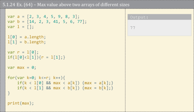This screenshot has width=194, height=112.
Task: Click the l[1] = b.length line
Action: (27, 42)
